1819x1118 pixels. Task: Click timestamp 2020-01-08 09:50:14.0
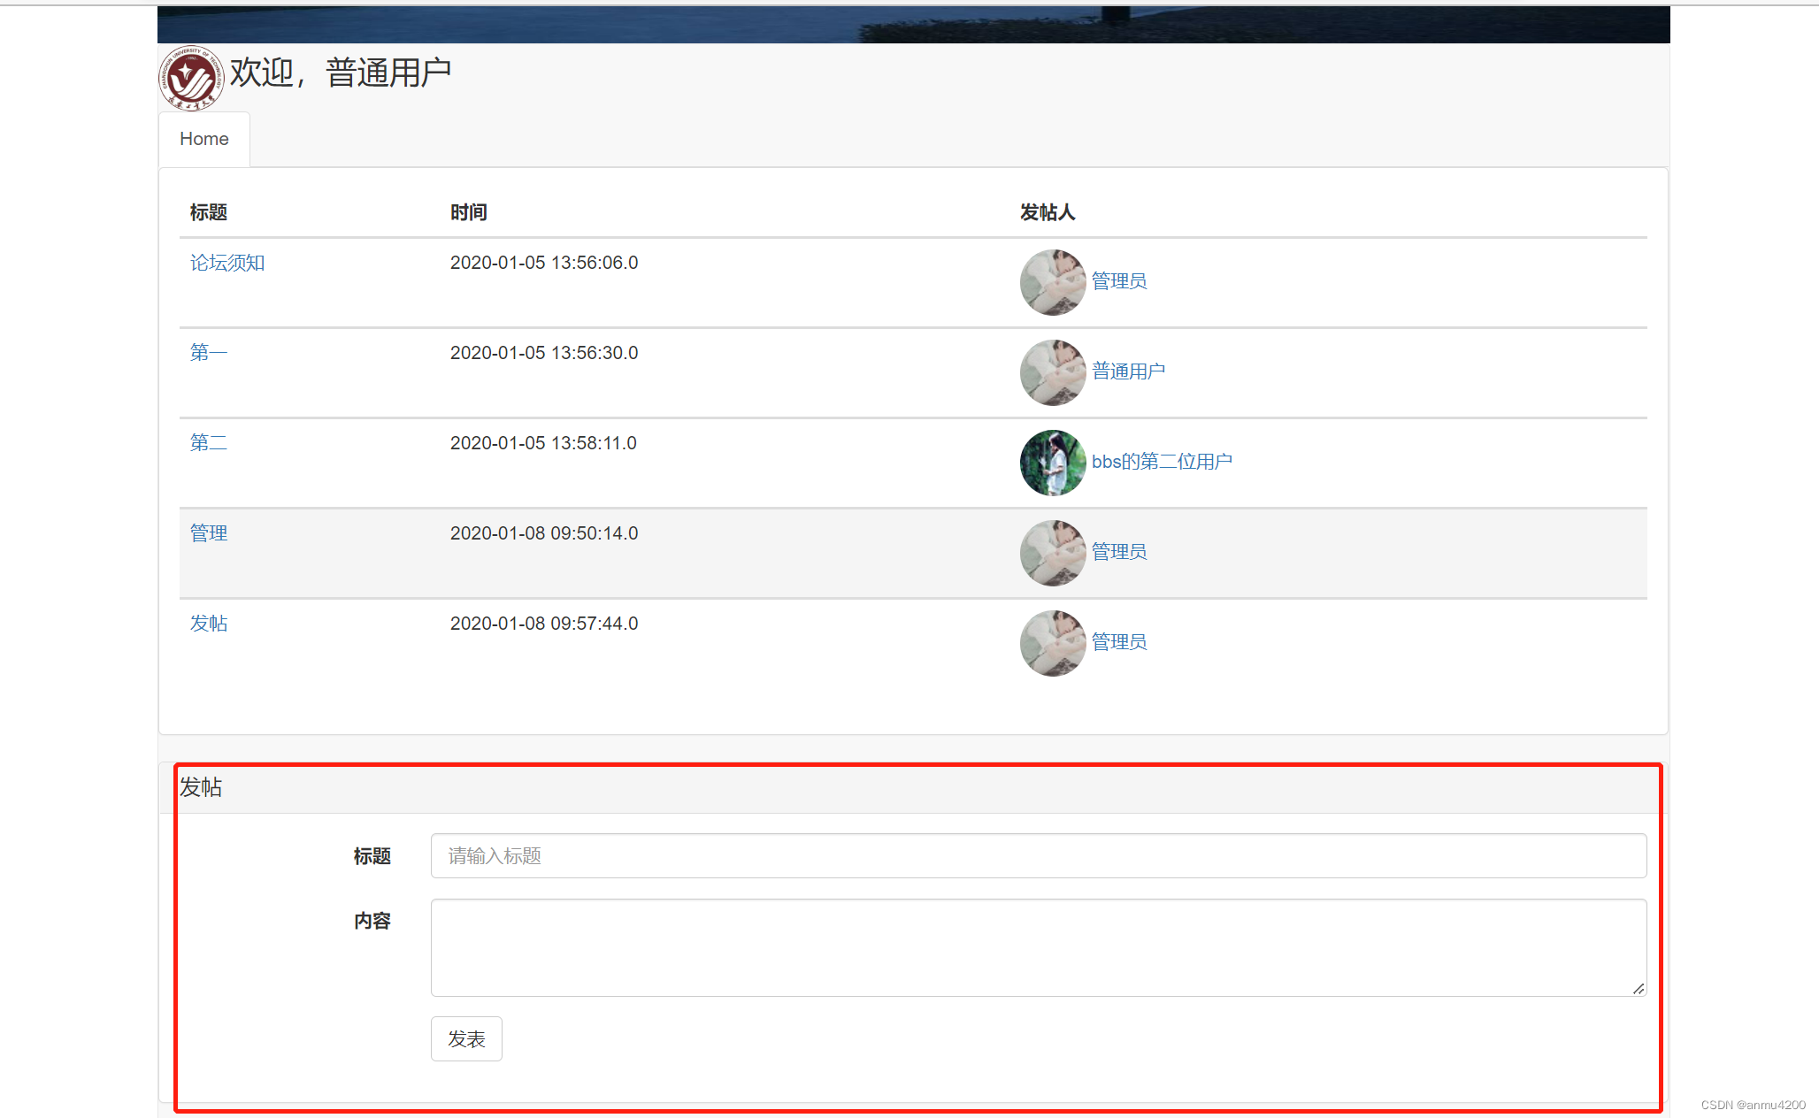coord(544,533)
